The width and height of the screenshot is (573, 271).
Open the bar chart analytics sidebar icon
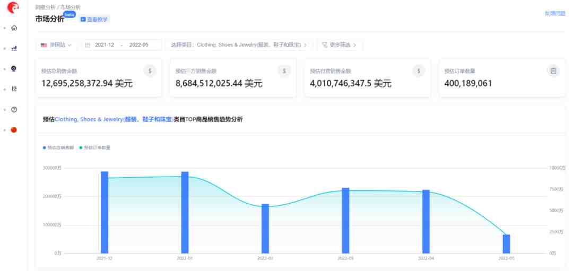click(x=14, y=48)
